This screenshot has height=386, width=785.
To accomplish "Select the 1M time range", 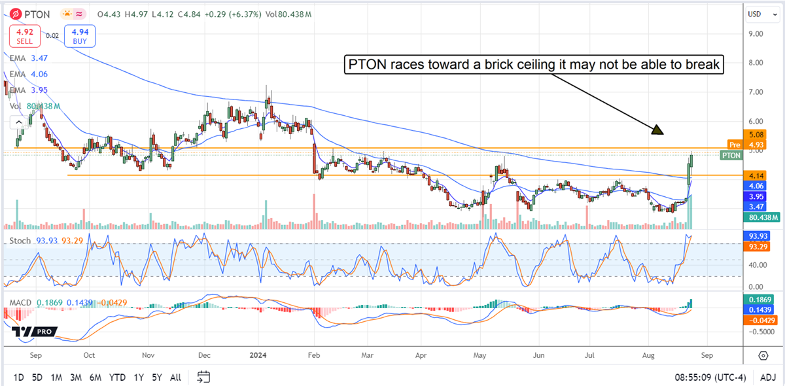I will [x=56, y=377].
